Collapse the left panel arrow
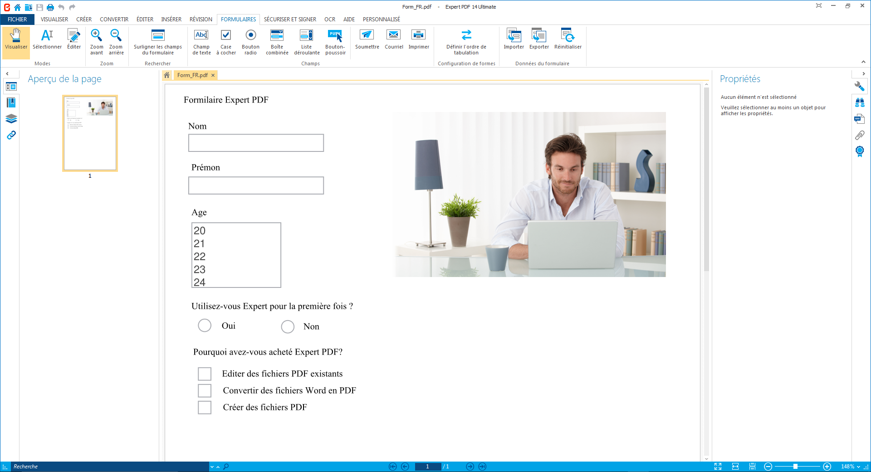 pyautogui.click(x=7, y=73)
